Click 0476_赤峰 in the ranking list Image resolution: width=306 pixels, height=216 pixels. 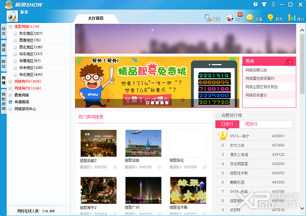point(239,192)
